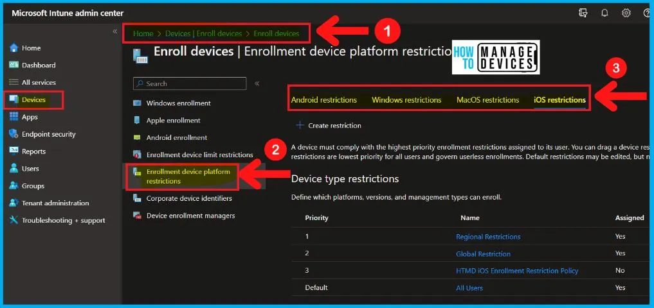
Task: Click the Reports label in sidebar
Action: tap(33, 151)
